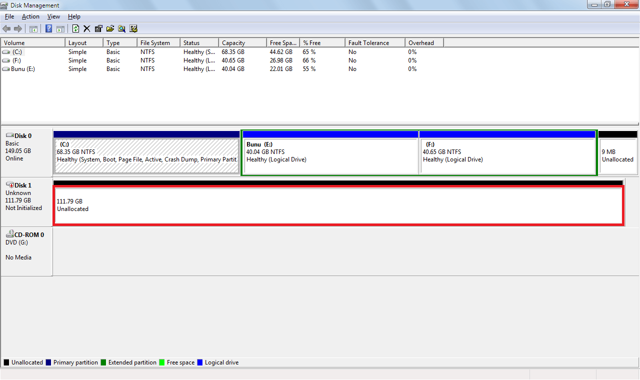640x380 pixels.
Task: Sort by the Volume column header
Action: (x=33, y=43)
